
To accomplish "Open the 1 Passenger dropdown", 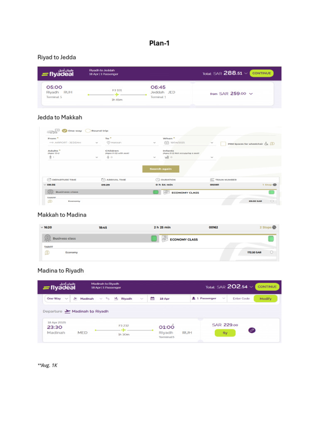I will coord(209,298).
